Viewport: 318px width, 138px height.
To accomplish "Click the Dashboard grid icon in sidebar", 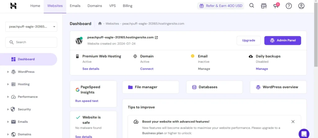I will tap(13, 59).
